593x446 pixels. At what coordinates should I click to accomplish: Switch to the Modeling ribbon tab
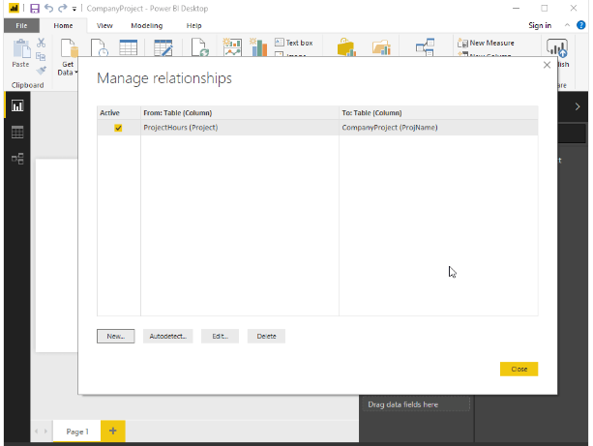tap(147, 25)
